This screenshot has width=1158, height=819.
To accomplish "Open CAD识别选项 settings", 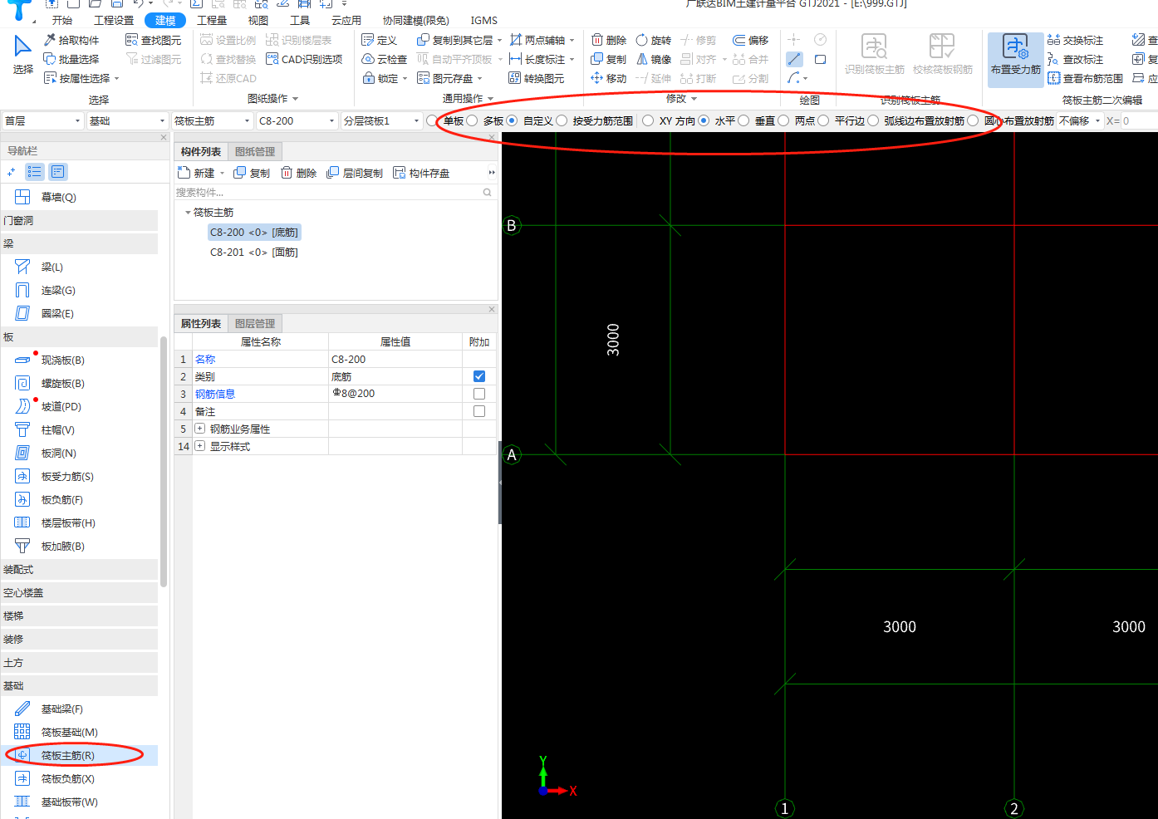I will [x=304, y=59].
